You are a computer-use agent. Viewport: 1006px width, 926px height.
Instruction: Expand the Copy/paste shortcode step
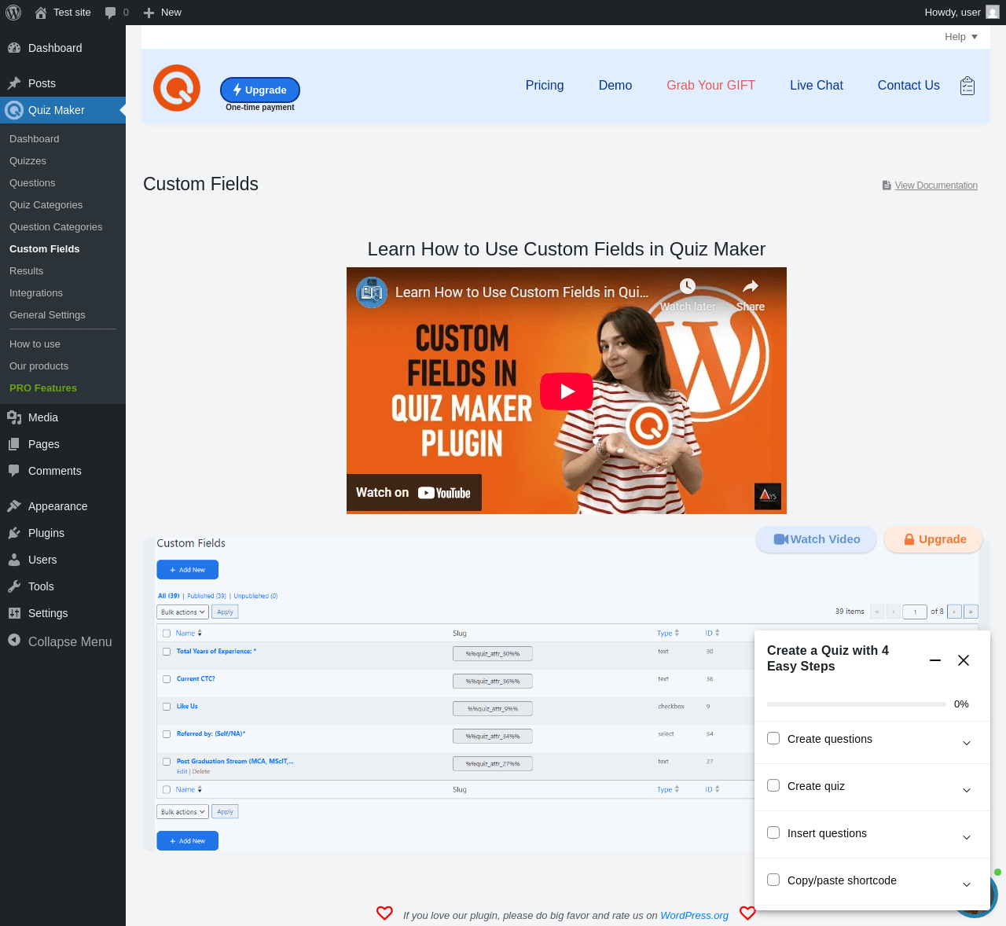click(967, 884)
